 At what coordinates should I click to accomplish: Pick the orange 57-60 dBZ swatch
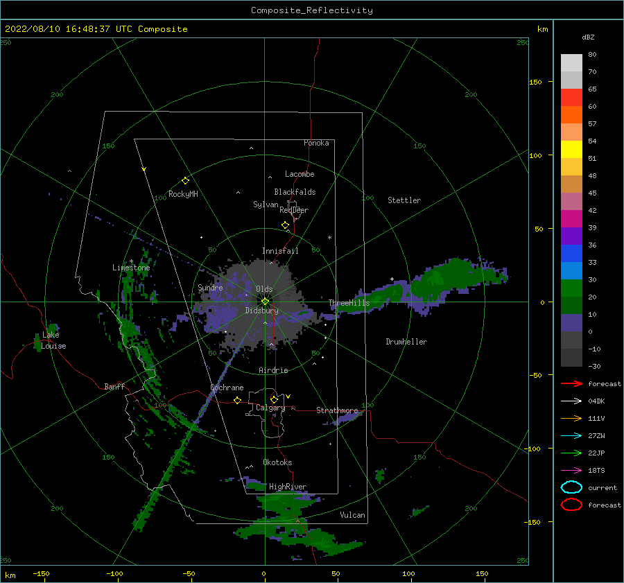pyautogui.click(x=571, y=114)
